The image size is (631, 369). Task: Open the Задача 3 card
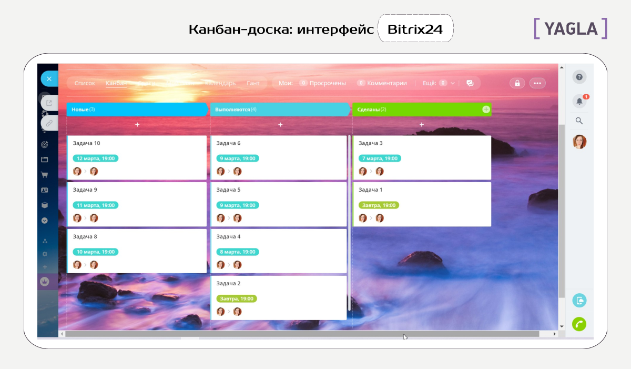[x=422, y=157]
